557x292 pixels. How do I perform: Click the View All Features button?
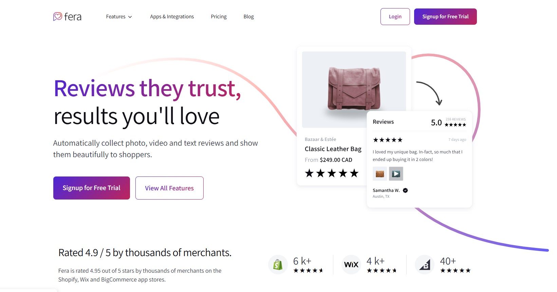click(169, 188)
